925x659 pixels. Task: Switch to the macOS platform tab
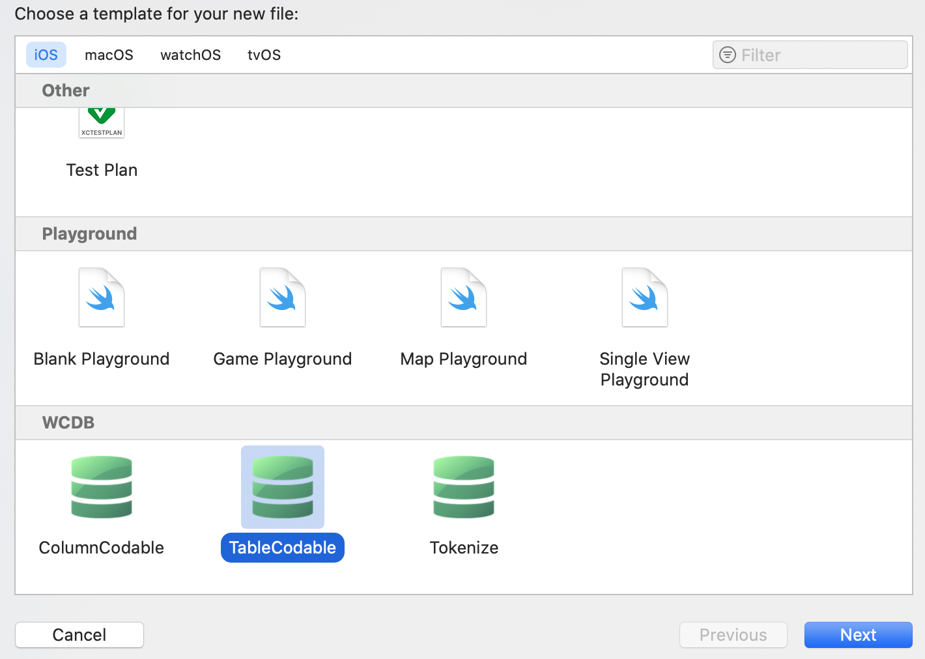tap(109, 55)
